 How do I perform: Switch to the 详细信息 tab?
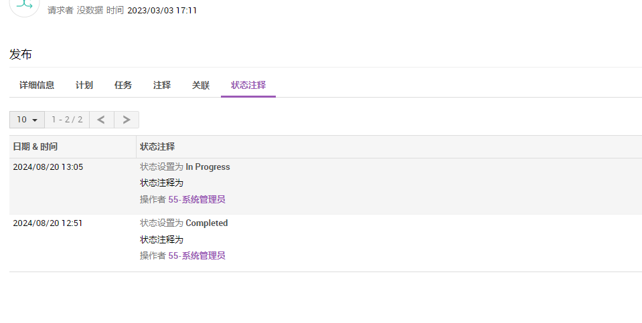click(37, 85)
